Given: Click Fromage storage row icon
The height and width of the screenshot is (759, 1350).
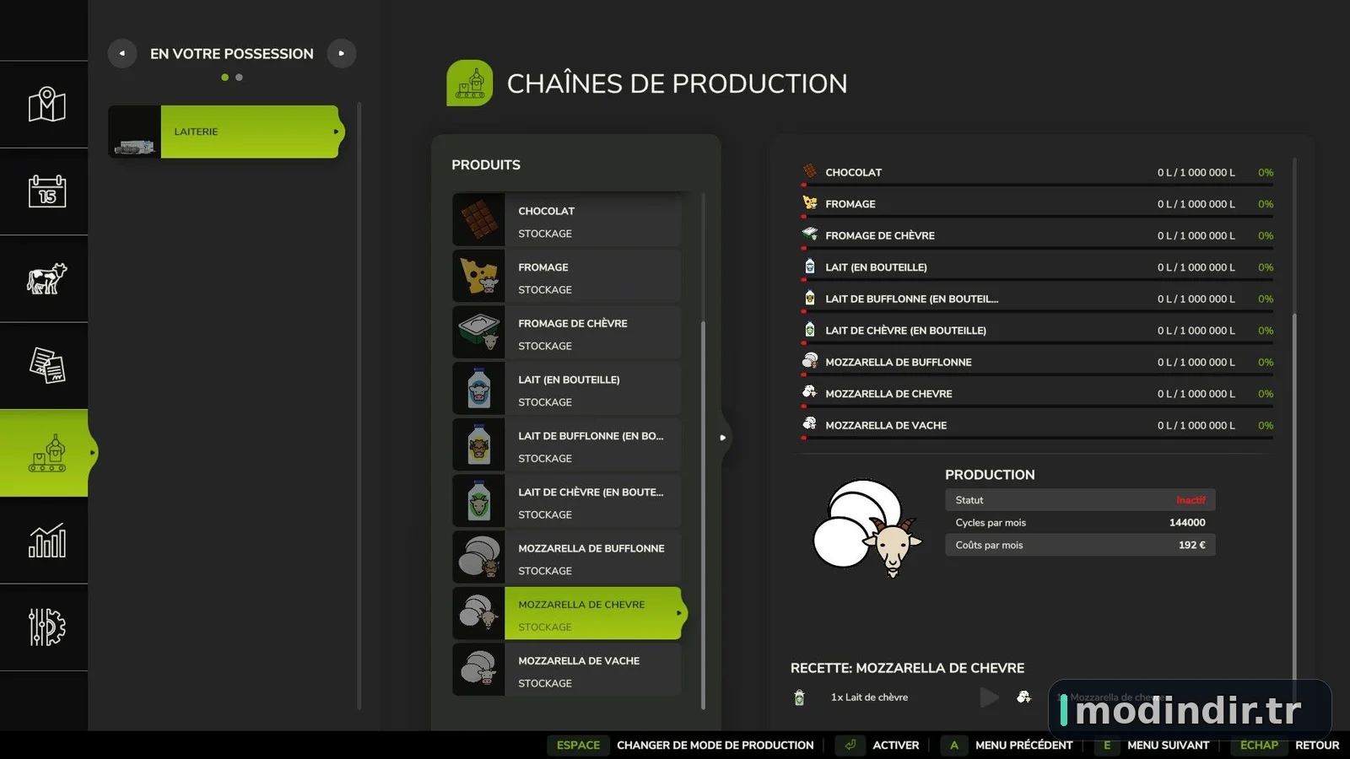Looking at the screenshot, I should (810, 203).
